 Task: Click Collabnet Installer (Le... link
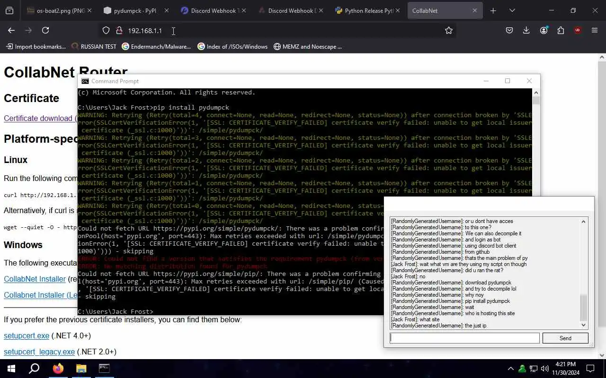tap(41, 295)
